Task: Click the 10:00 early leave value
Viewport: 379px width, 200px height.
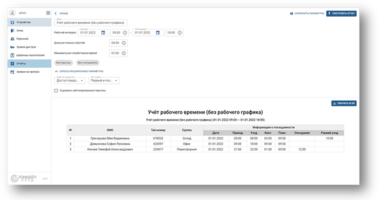Action: click(330, 138)
